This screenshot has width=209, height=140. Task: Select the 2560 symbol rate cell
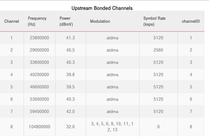tap(158, 50)
